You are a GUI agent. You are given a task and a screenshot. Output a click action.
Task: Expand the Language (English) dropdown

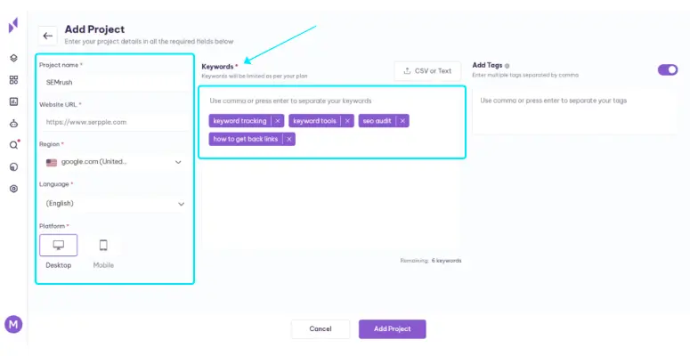point(115,203)
